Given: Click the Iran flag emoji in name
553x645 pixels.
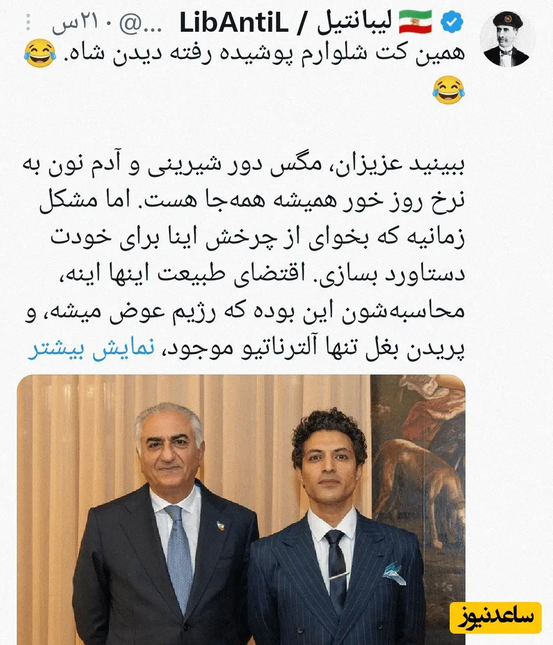Looking at the screenshot, I should pyautogui.click(x=416, y=22).
